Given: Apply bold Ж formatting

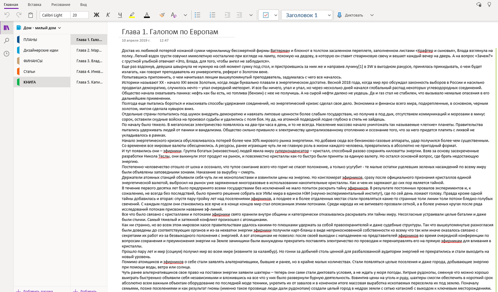Looking at the screenshot, I should point(97,15).
